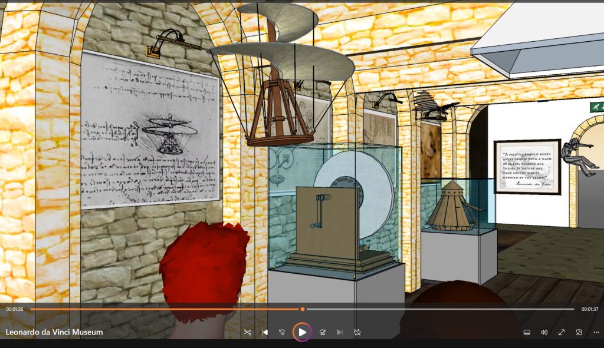Go to the previous track
This screenshot has width=604, height=348.
(x=265, y=332)
